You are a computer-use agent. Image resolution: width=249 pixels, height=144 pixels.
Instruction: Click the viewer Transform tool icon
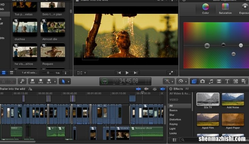[x=80, y=73]
